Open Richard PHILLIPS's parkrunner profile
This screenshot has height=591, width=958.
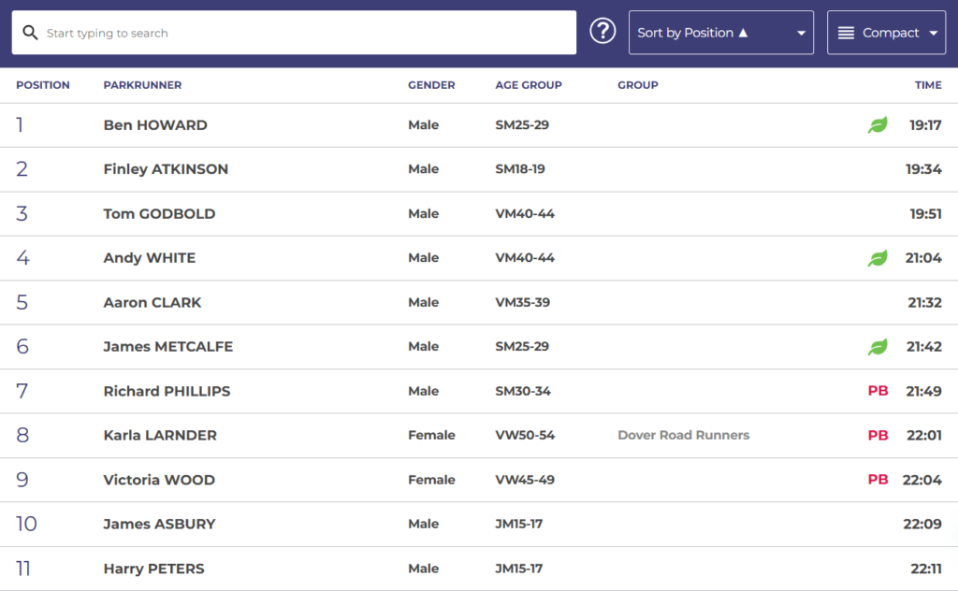(x=167, y=391)
